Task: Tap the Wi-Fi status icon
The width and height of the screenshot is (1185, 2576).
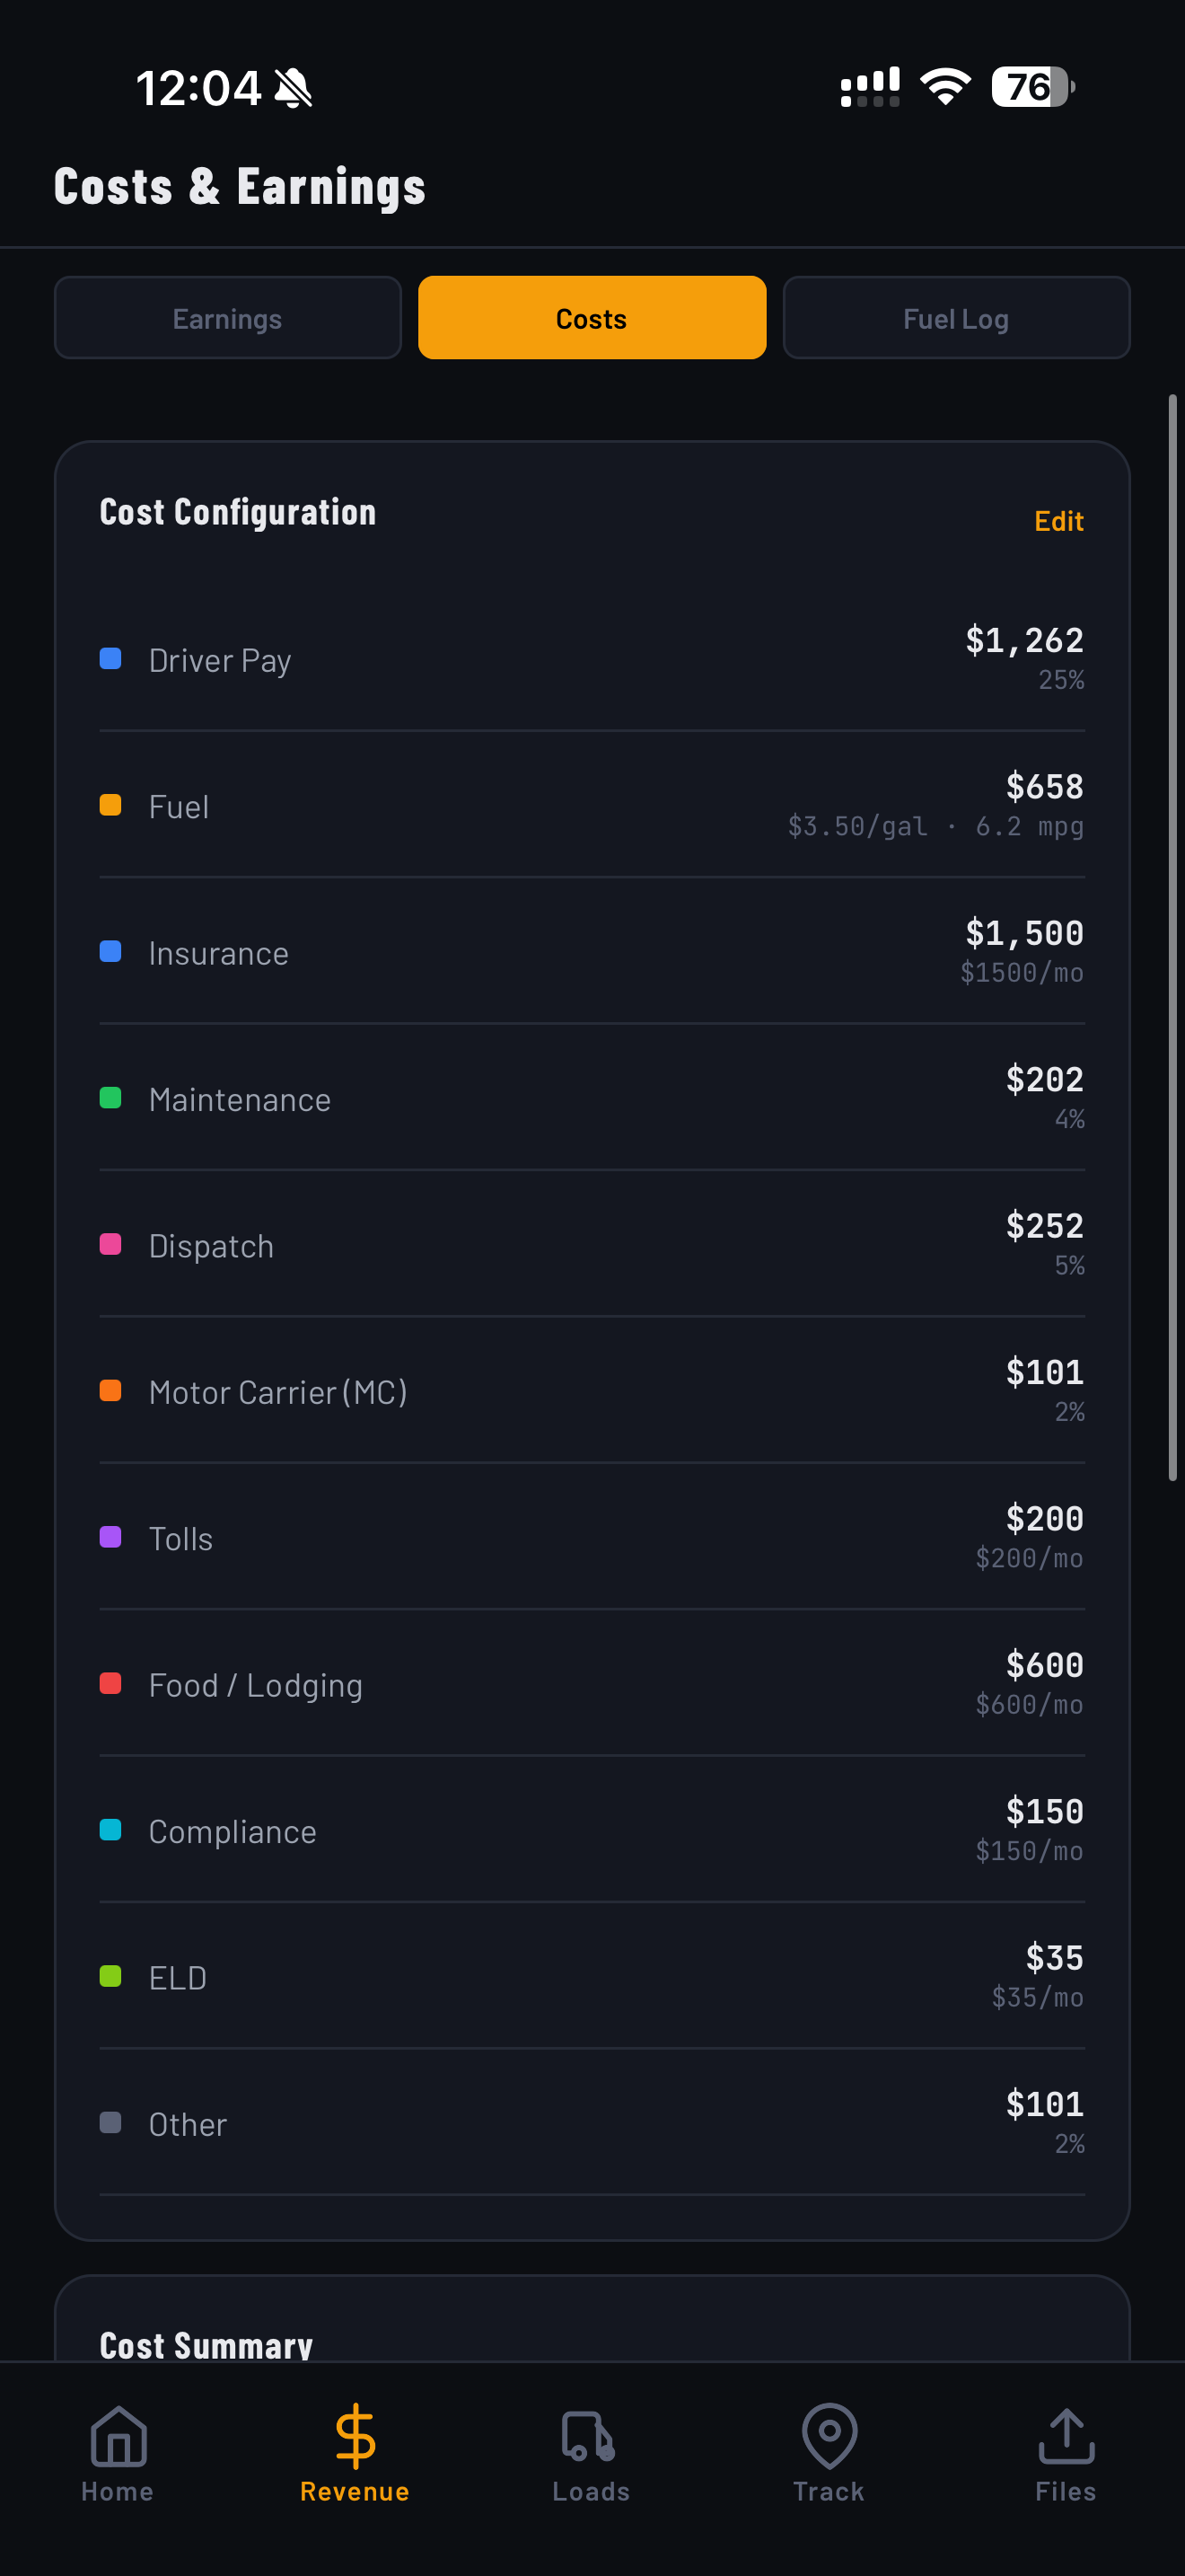Action: click(x=944, y=86)
